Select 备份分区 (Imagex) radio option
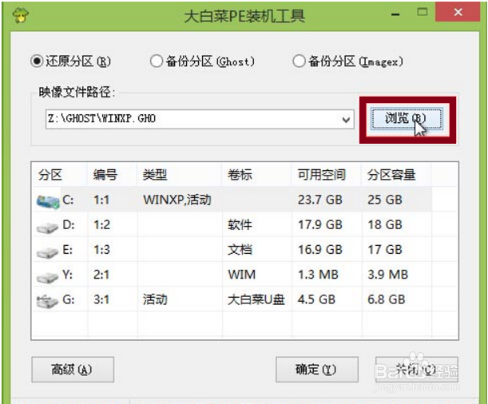Screen dimensions: 488x404 pyautogui.click(x=348, y=61)
